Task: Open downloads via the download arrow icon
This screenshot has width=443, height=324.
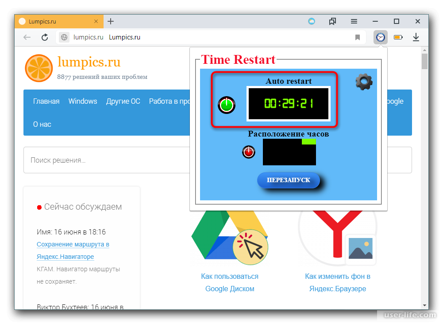Action: coord(416,37)
